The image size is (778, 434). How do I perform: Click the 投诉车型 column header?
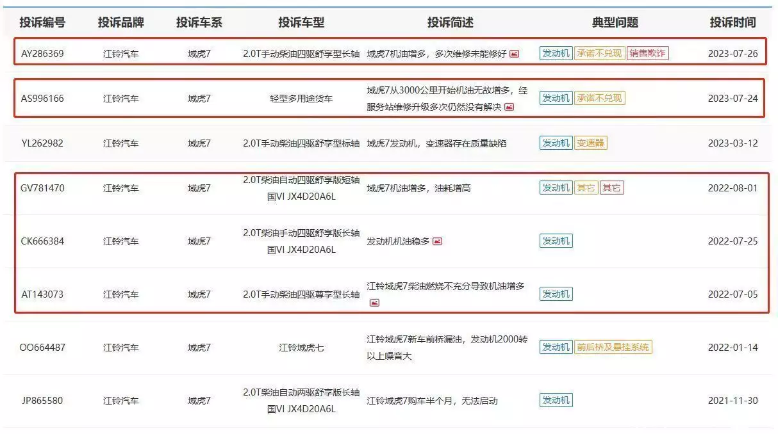coord(301,22)
